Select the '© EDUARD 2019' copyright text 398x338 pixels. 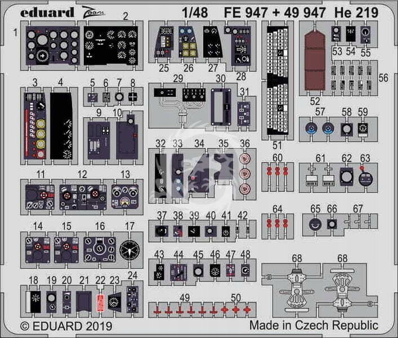(66, 326)
